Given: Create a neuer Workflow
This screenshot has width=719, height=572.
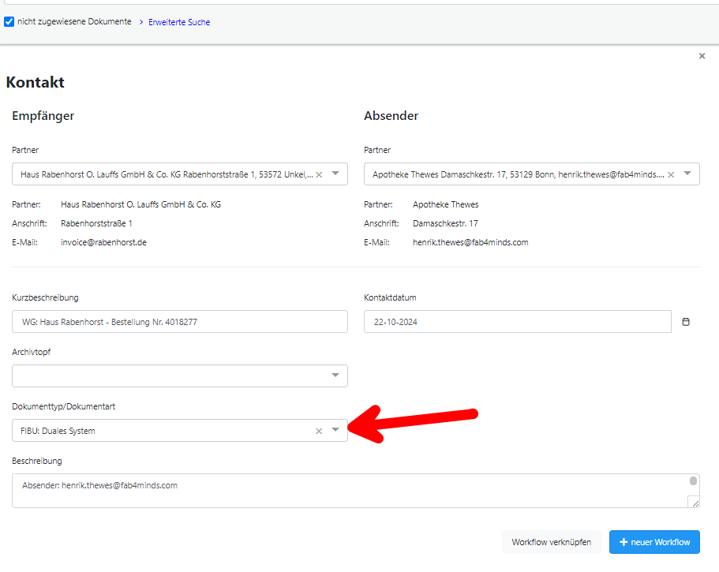Looking at the screenshot, I should (654, 542).
